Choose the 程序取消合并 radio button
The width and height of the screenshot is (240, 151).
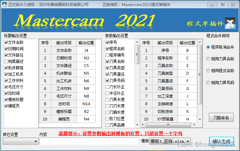[x=208, y=47]
